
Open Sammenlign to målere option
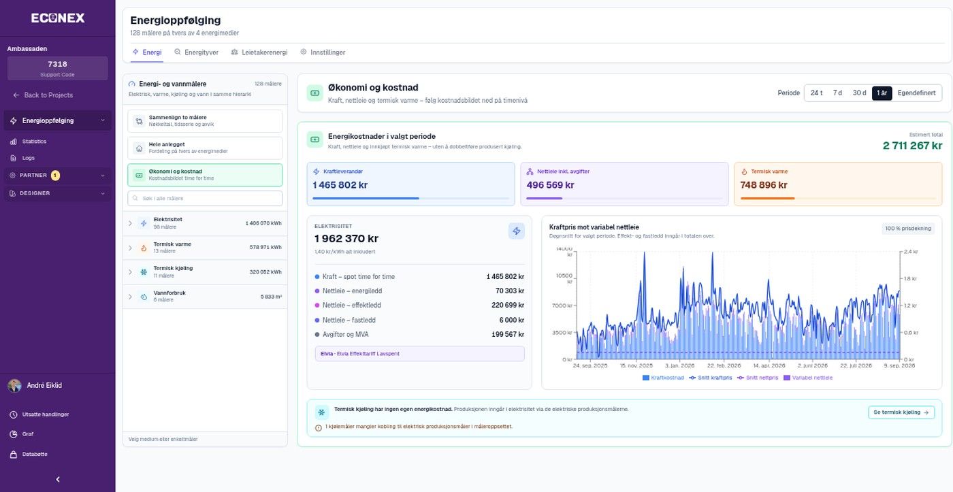click(x=205, y=121)
